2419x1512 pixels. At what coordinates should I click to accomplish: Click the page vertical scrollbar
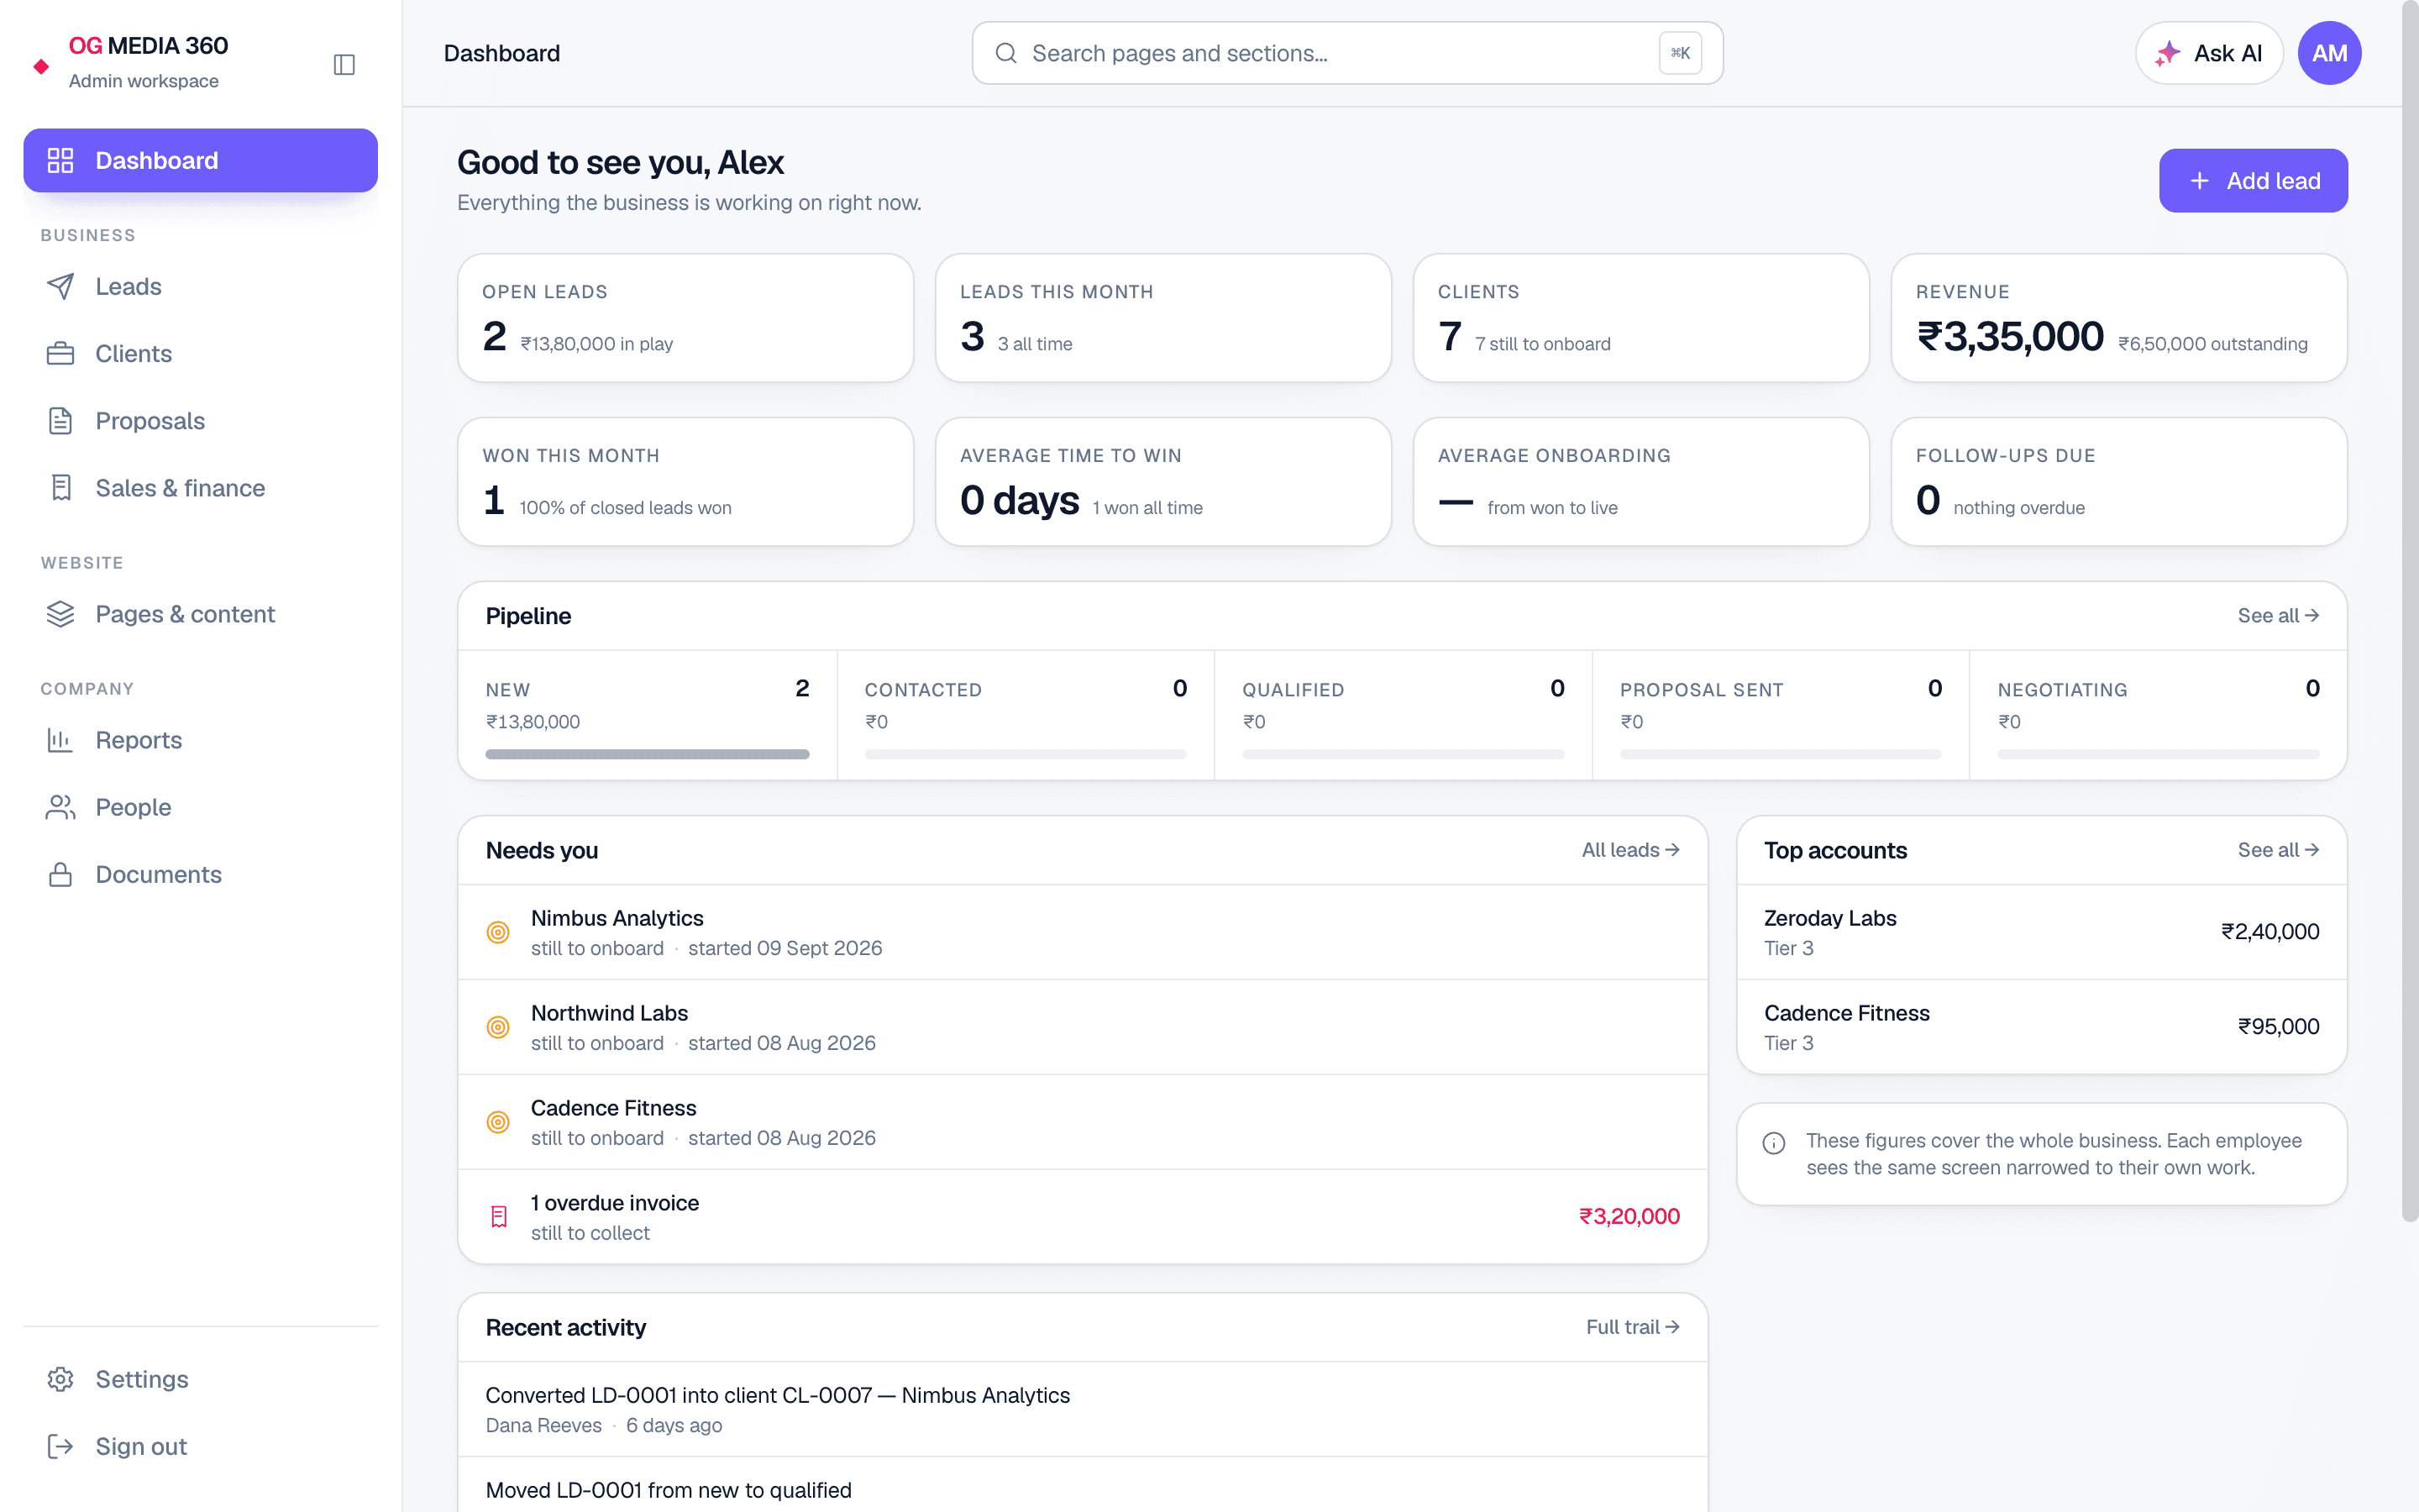[x=2410, y=610]
